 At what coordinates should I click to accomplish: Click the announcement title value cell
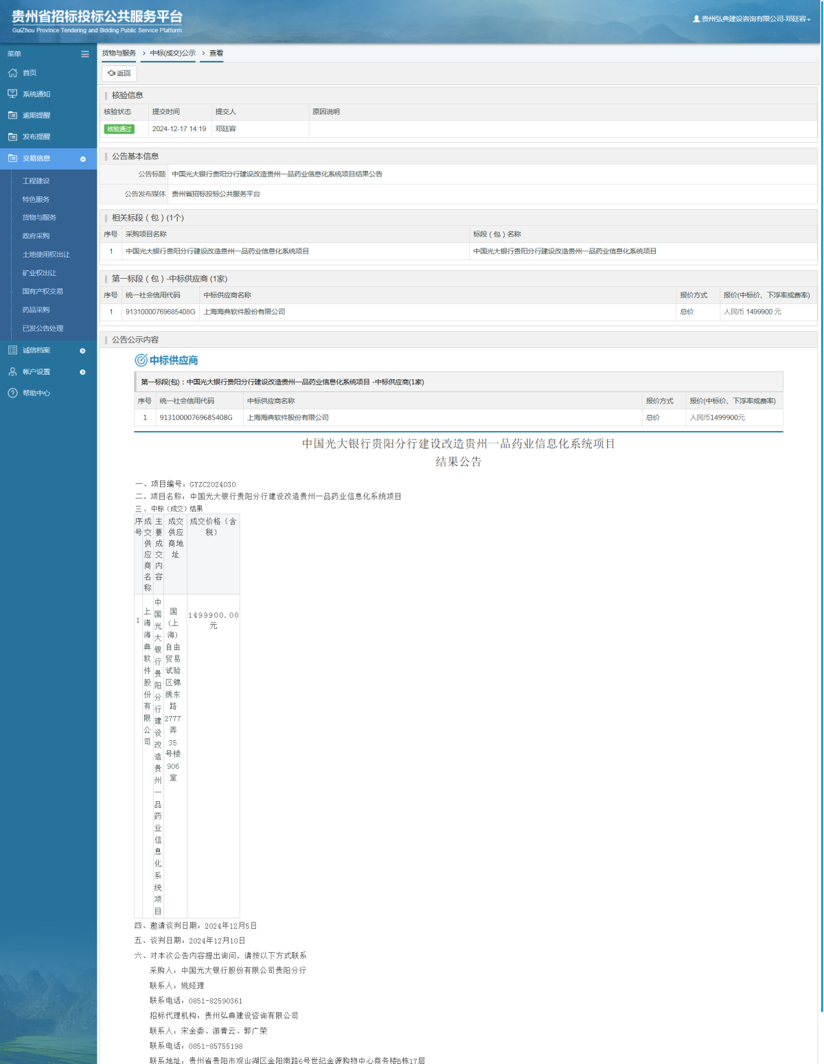[493, 174]
